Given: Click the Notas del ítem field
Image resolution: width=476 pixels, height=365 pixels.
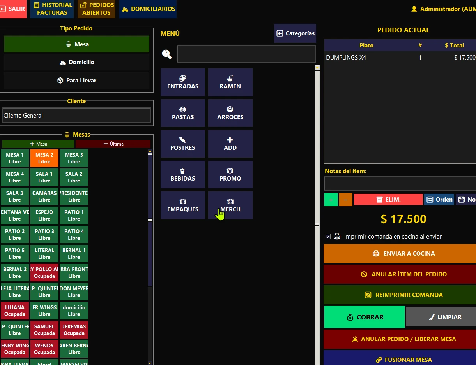Looking at the screenshot, I should 400,183.
